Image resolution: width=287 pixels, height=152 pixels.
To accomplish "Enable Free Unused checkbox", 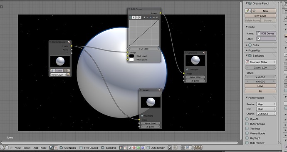I will point(81,147).
